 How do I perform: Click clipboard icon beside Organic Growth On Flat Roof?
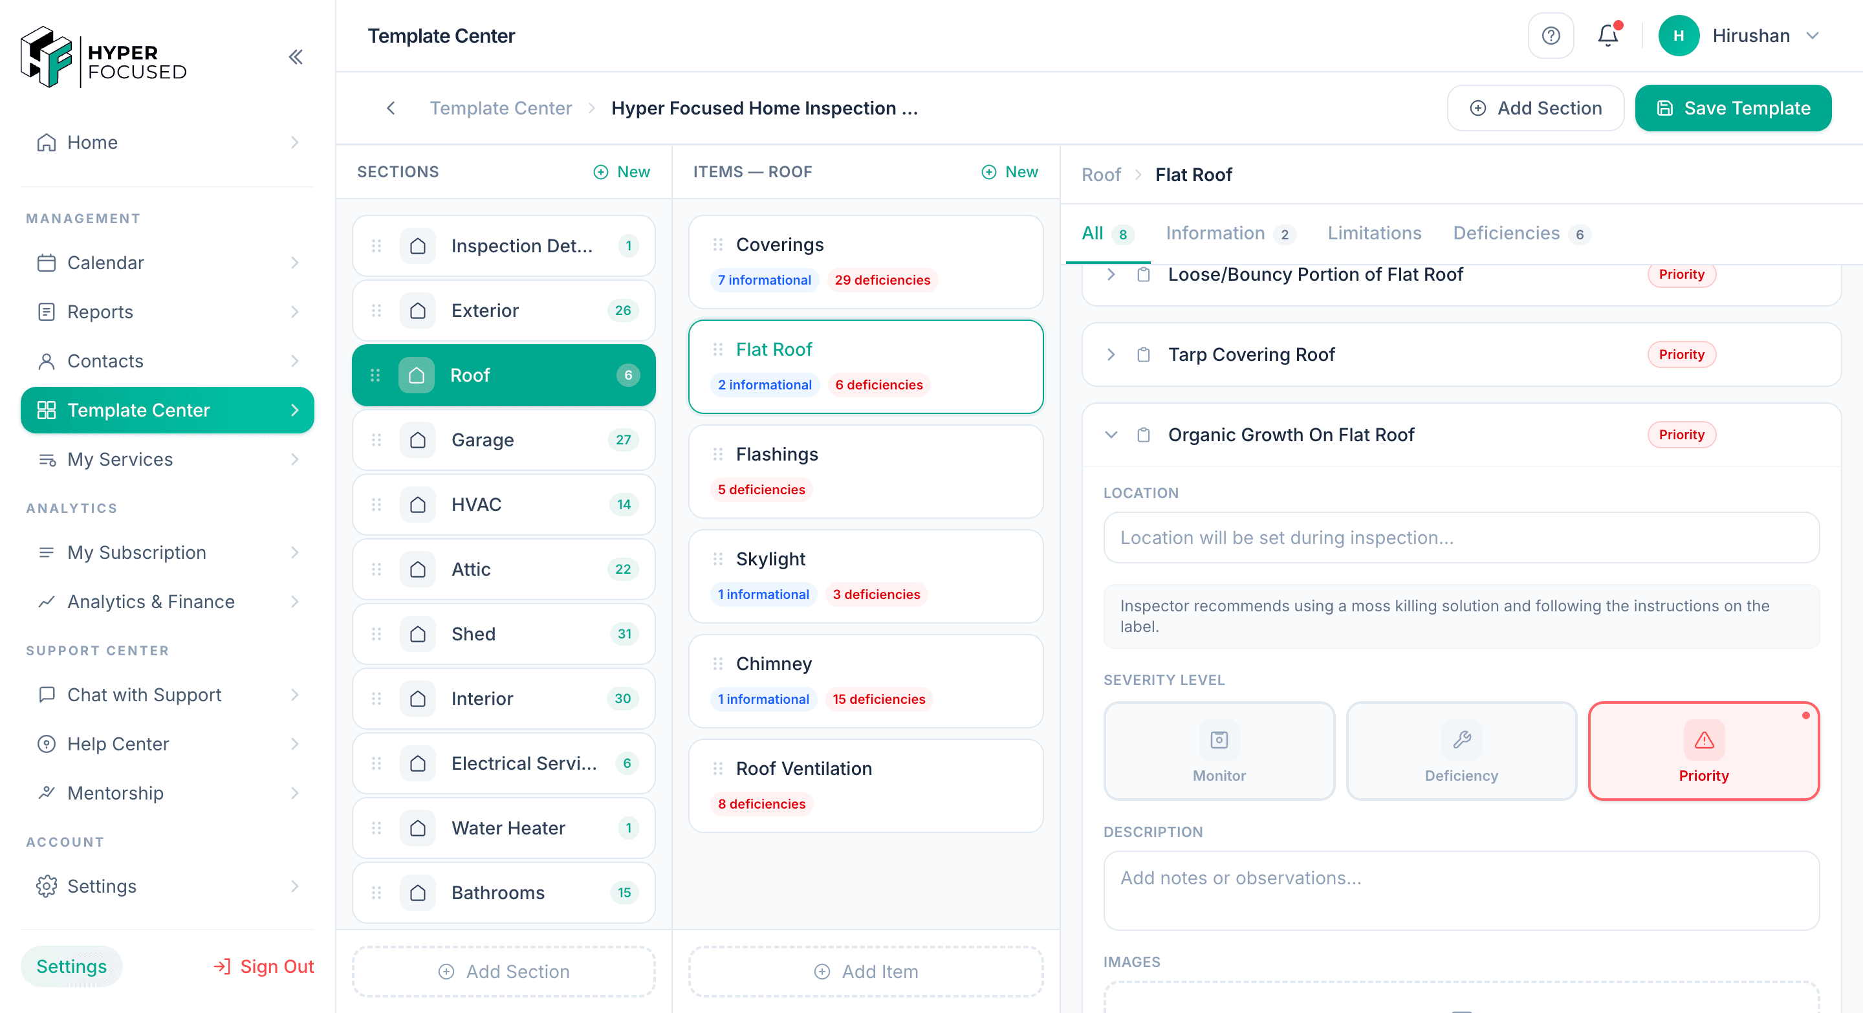click(x=1144, y=435)
